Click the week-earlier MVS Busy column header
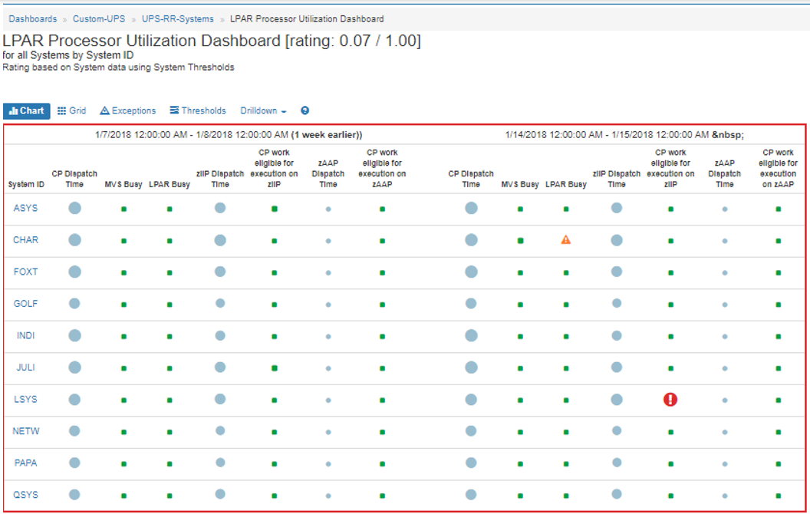This screenshot has width=810, height=514. point(123,184)
